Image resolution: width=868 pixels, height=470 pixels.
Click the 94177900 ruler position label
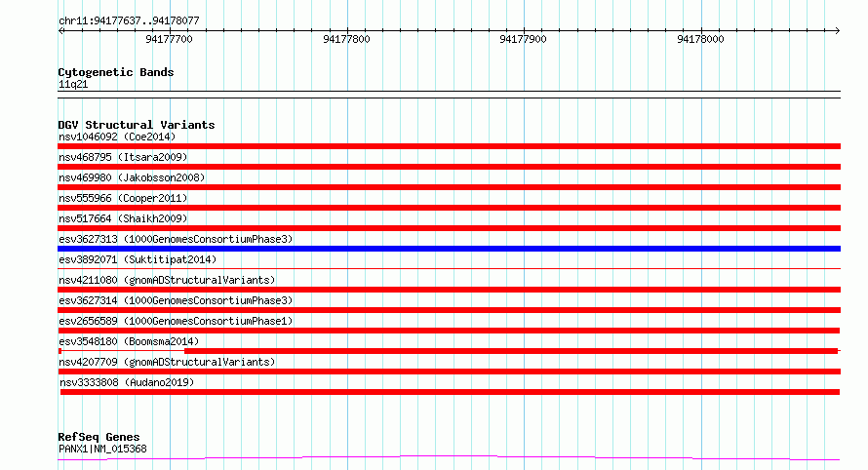coord(523,39)
